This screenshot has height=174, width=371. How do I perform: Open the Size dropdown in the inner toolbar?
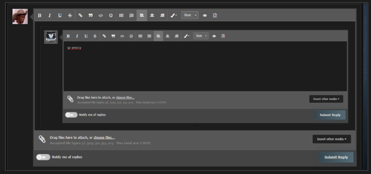pos(201,36)
